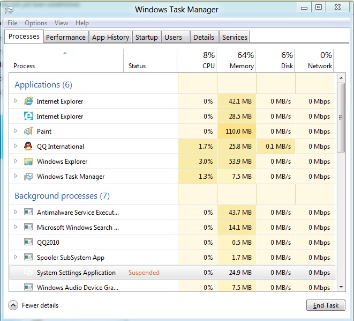Click the blue-tile Internet Explorer icon at 28.5 MB
The width and height of the screenshot is (354, 321).
point(28,116)
